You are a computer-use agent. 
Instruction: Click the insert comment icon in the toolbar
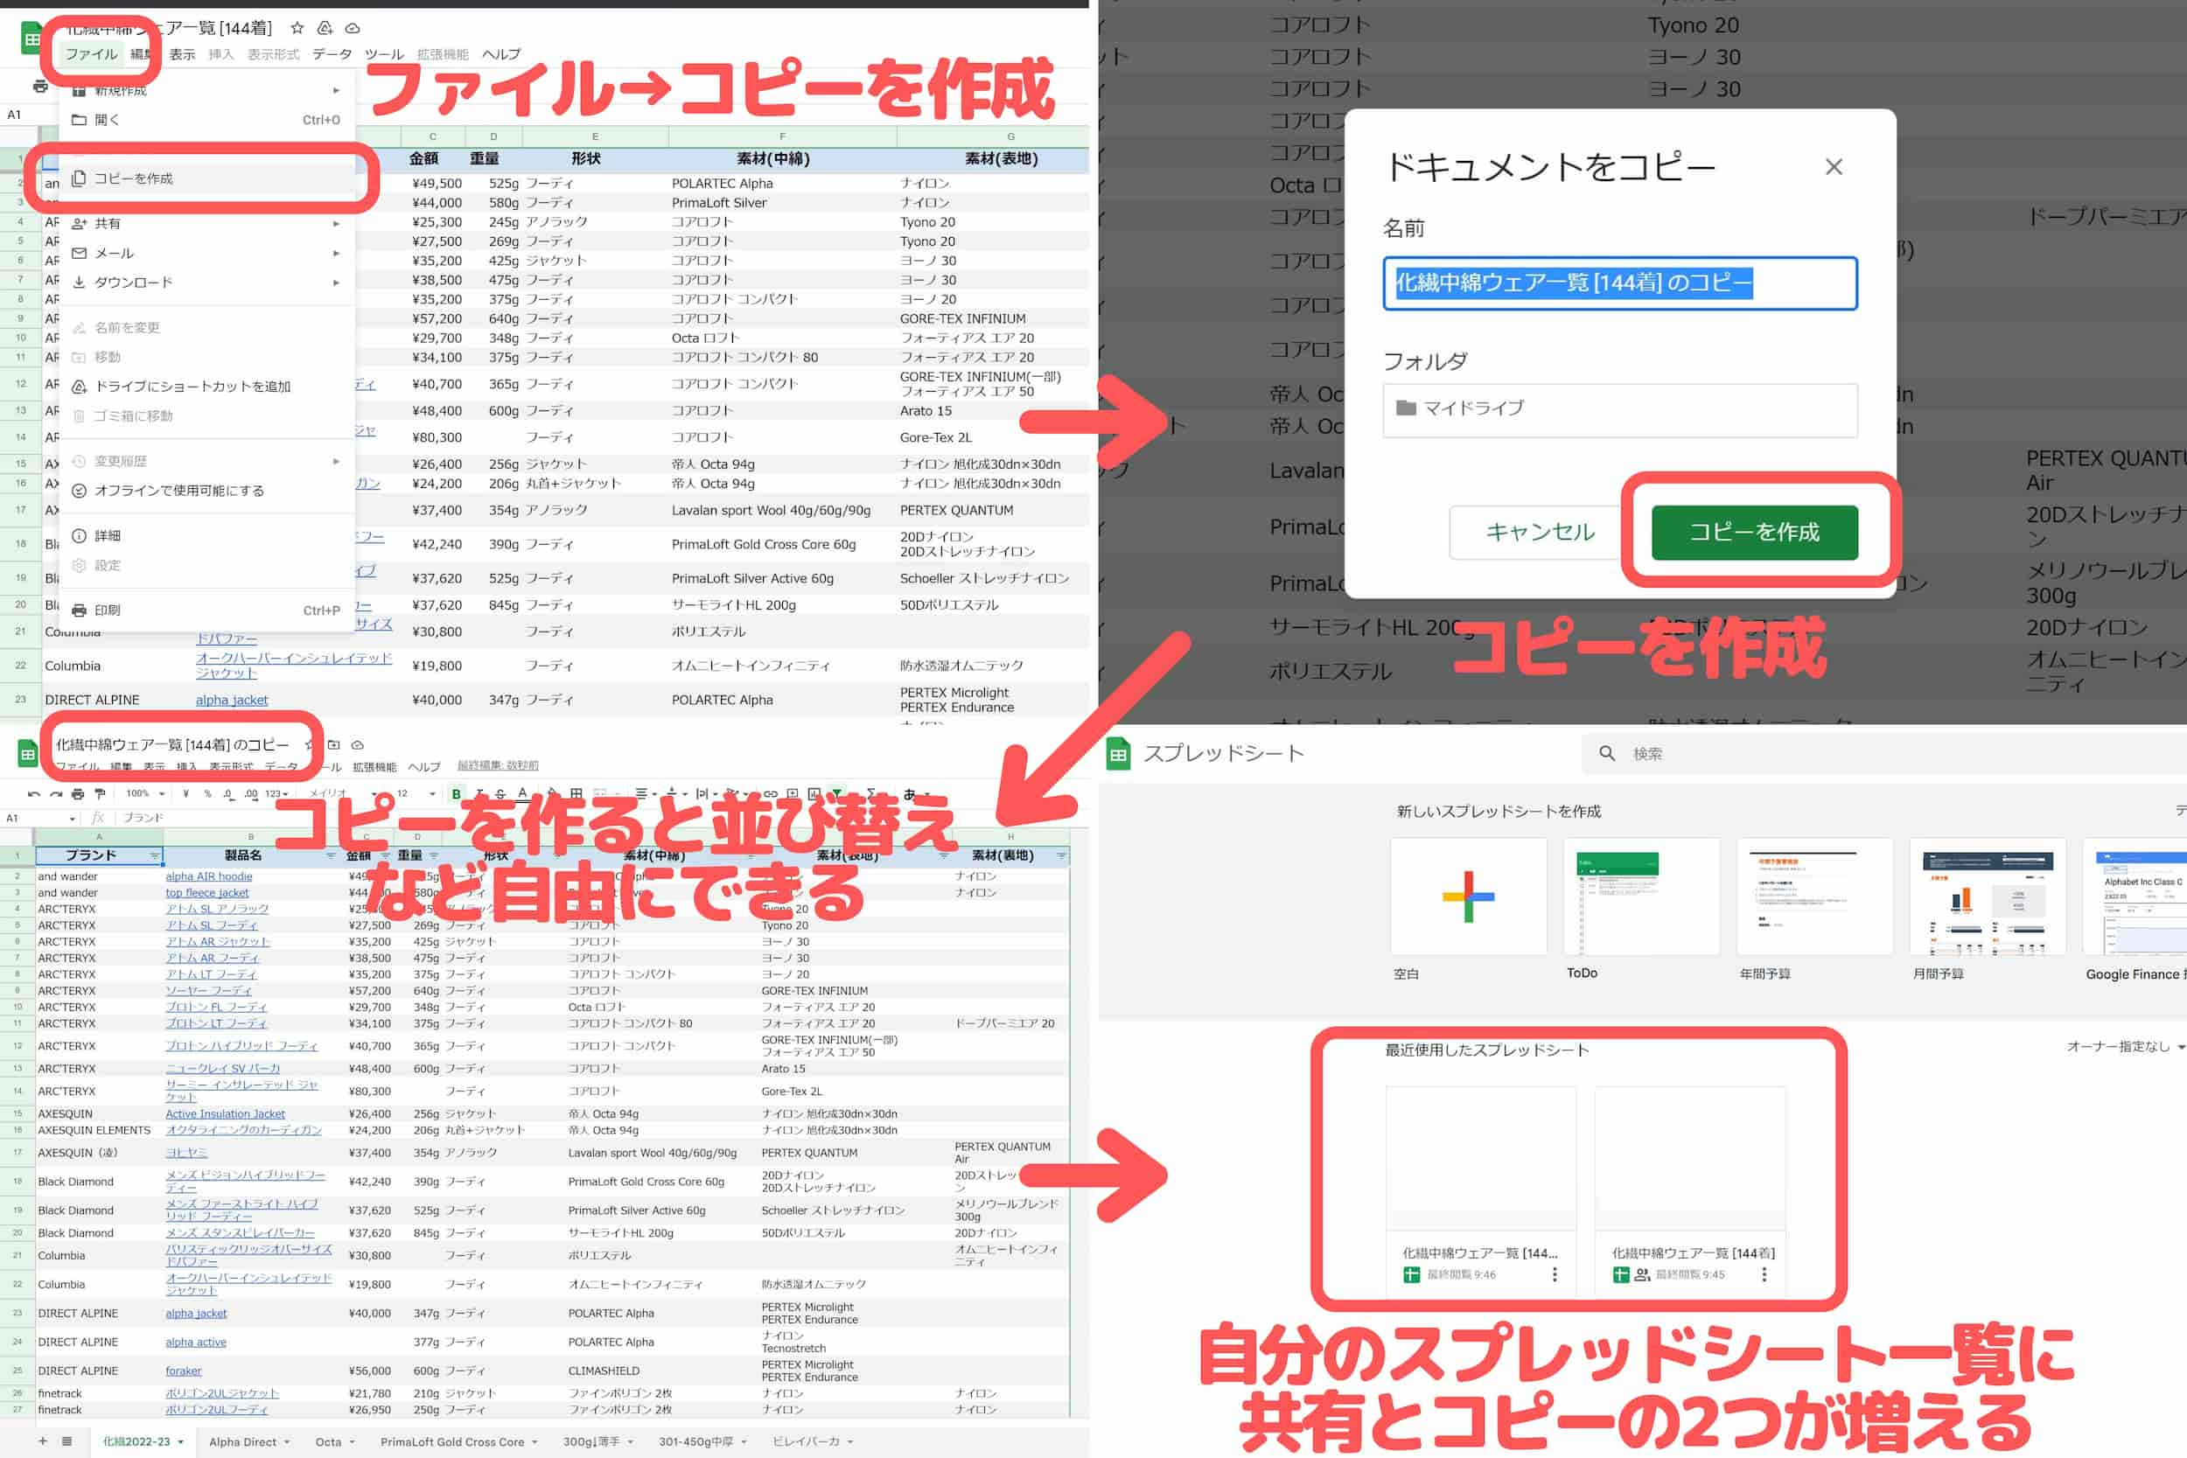793,794
